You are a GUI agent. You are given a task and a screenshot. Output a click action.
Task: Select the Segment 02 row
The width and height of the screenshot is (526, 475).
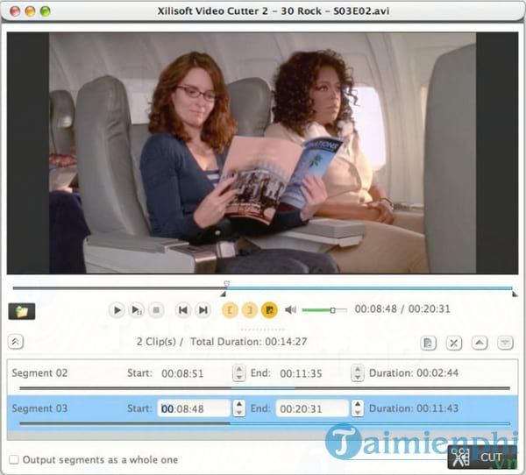coord(263,378)
